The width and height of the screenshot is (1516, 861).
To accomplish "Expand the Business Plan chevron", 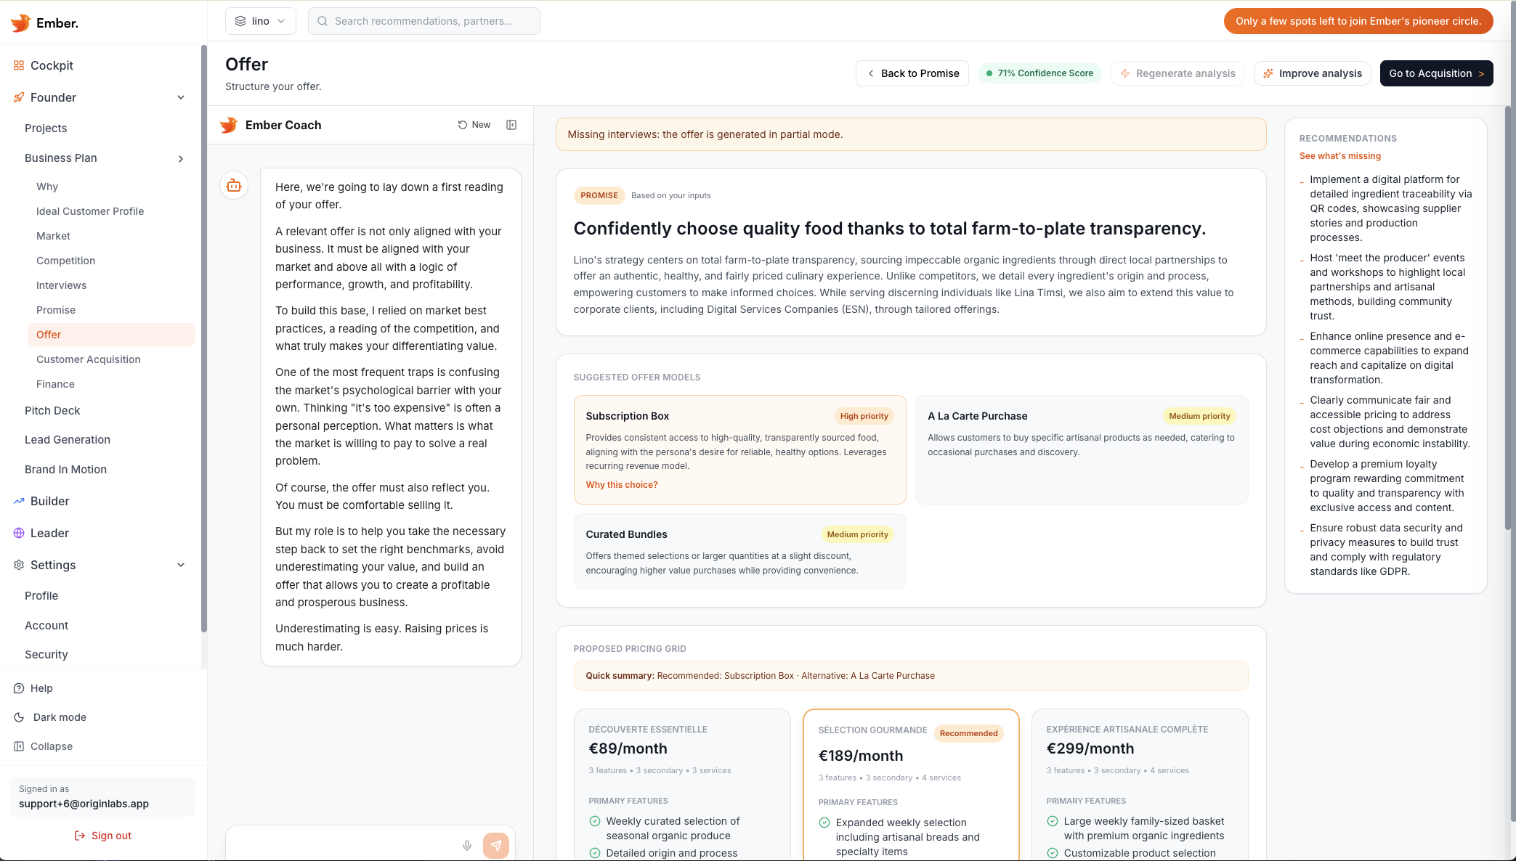I will coord(181,158).
